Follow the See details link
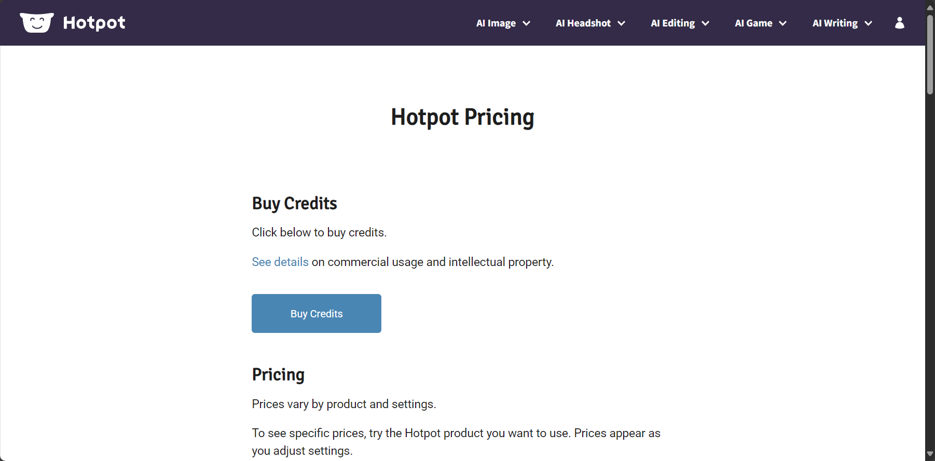Image resolution: width=935 pixels, height=461 pixels. (280, 262)
